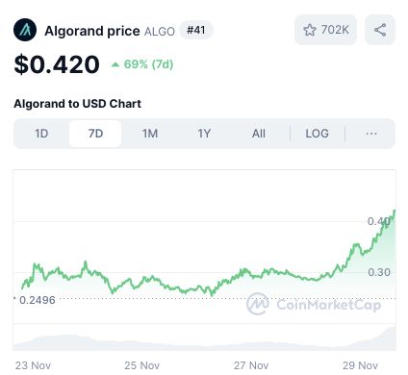Click the ALGO ticker symbol
This screenshot has width=408, height=375.
click(x=160, y=32)
